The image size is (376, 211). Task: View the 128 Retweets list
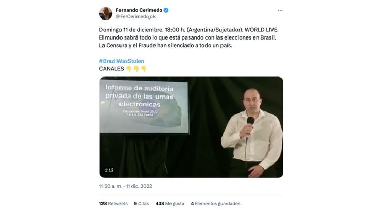tap(113, 204)
